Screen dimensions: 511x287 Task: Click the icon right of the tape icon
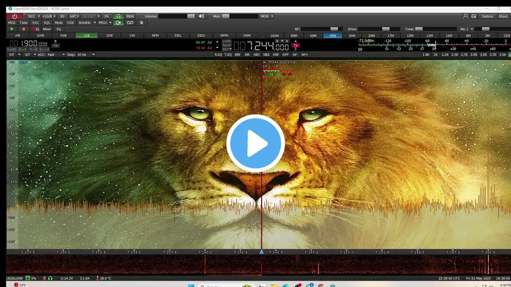(x=141, y=23)
